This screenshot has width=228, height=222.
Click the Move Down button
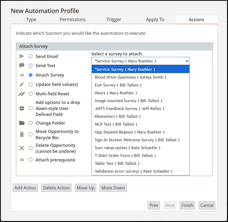click(113, 188)
